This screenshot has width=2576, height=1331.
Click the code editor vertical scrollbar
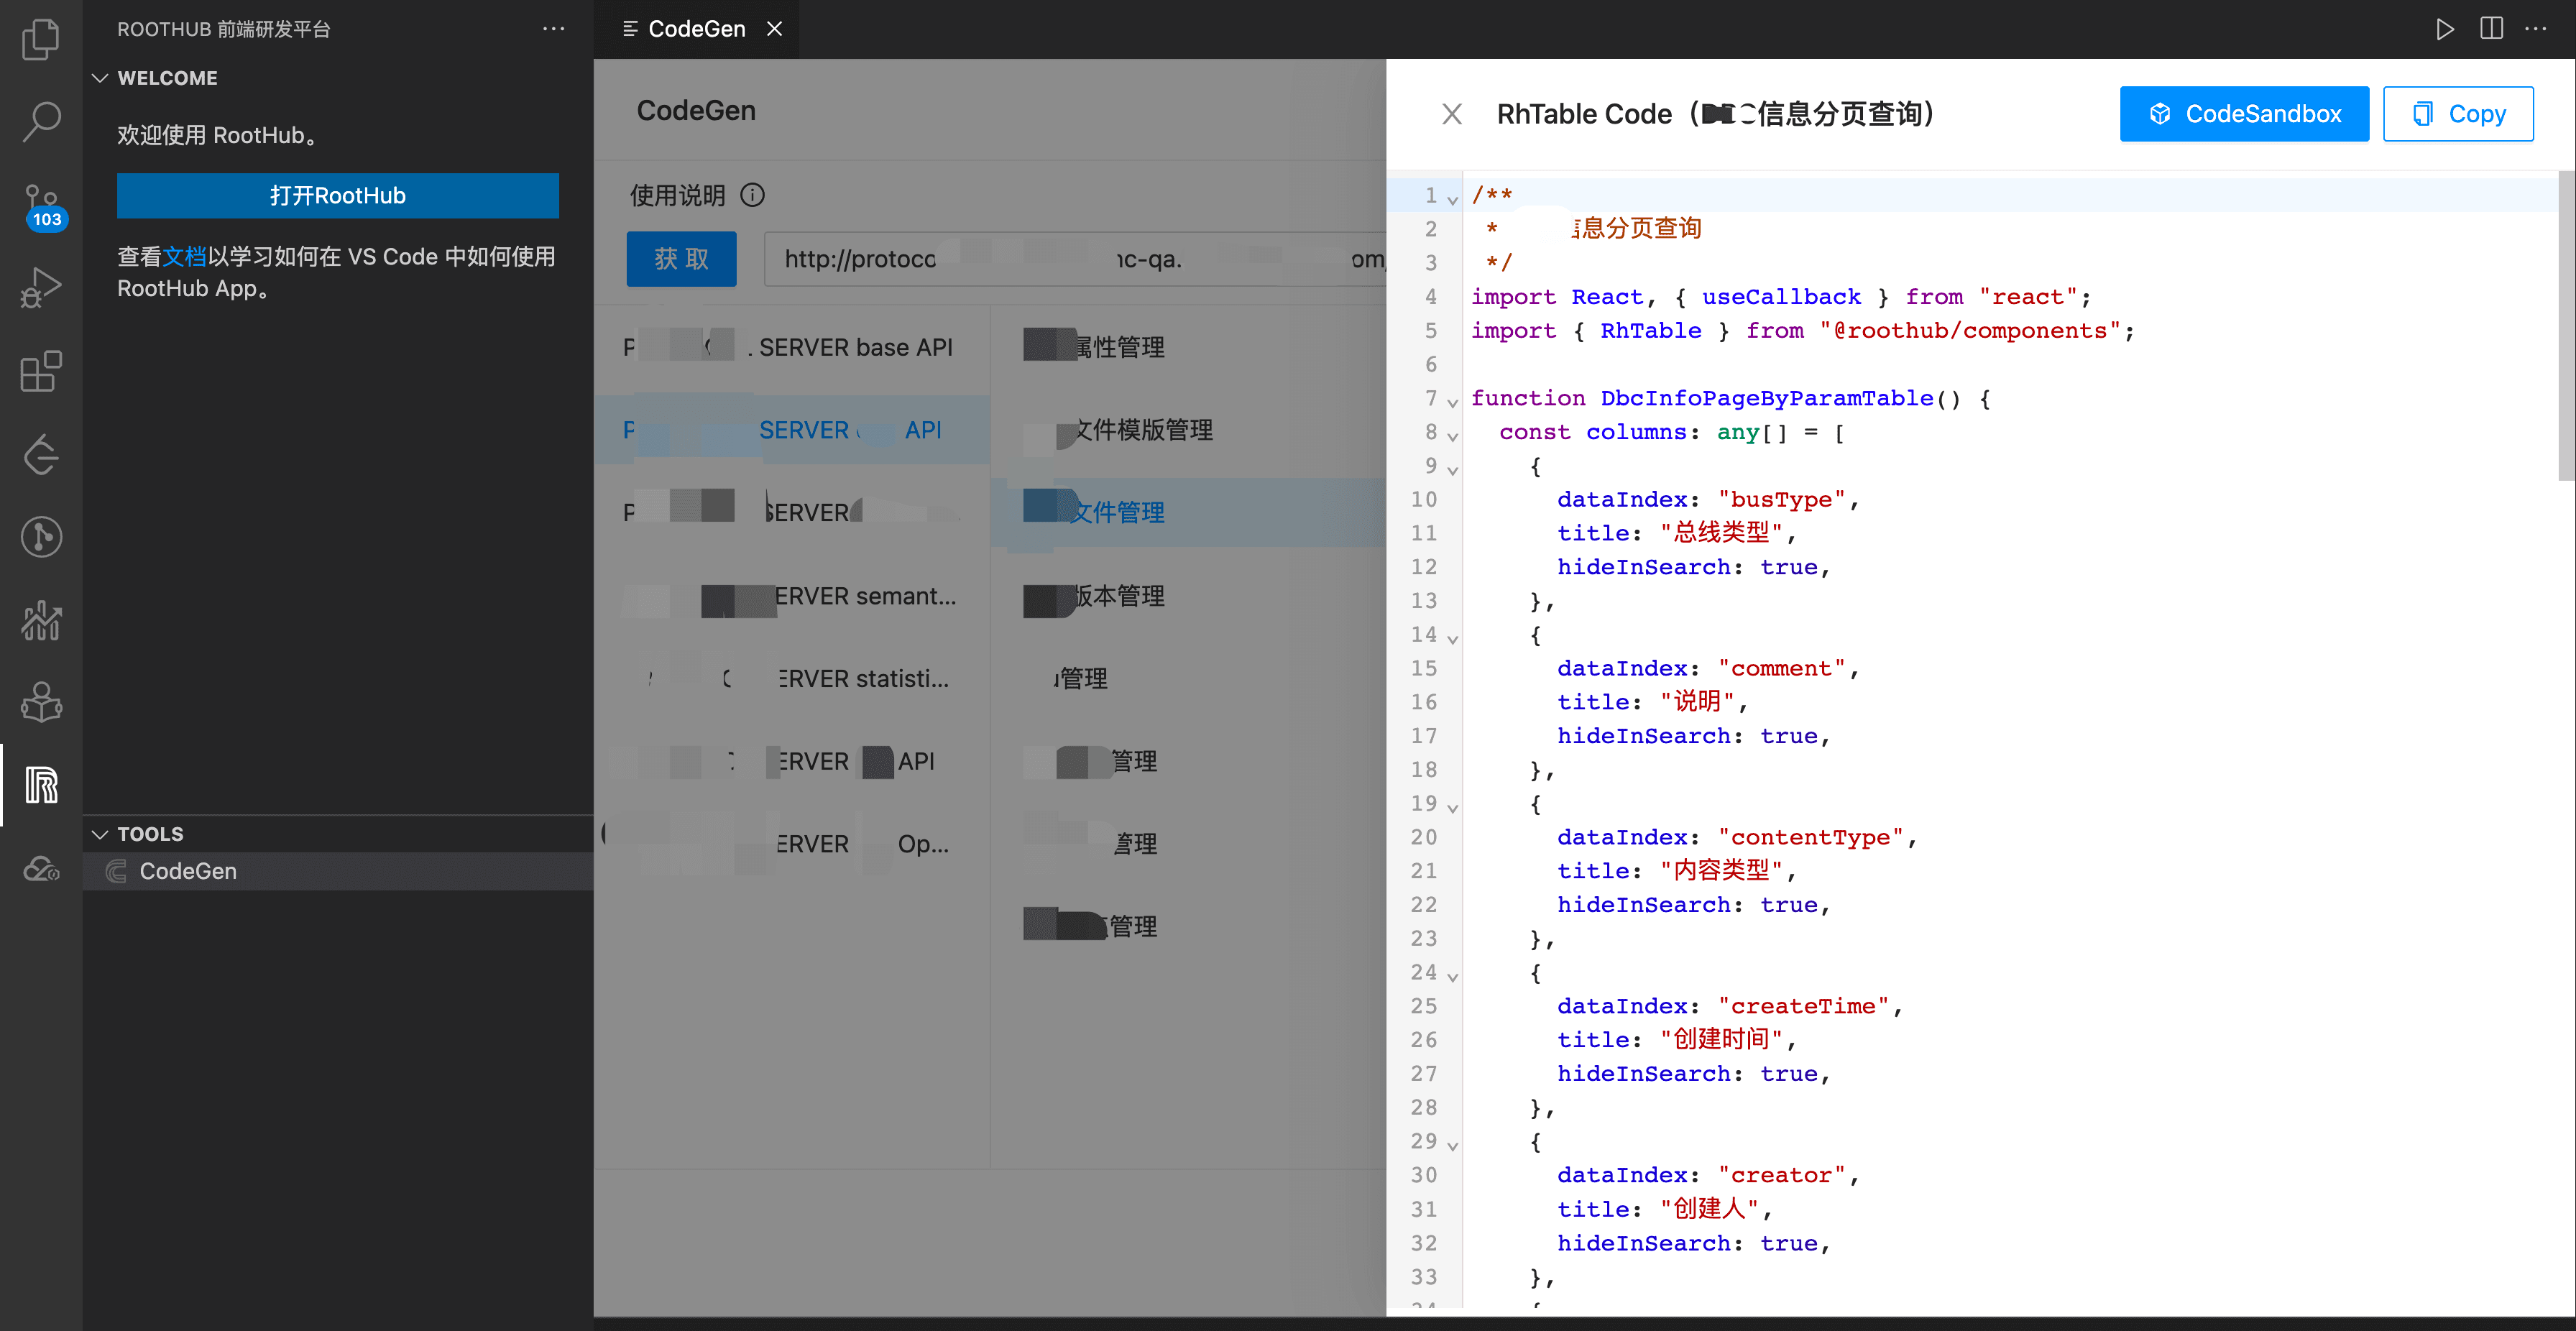[2565, 325]
